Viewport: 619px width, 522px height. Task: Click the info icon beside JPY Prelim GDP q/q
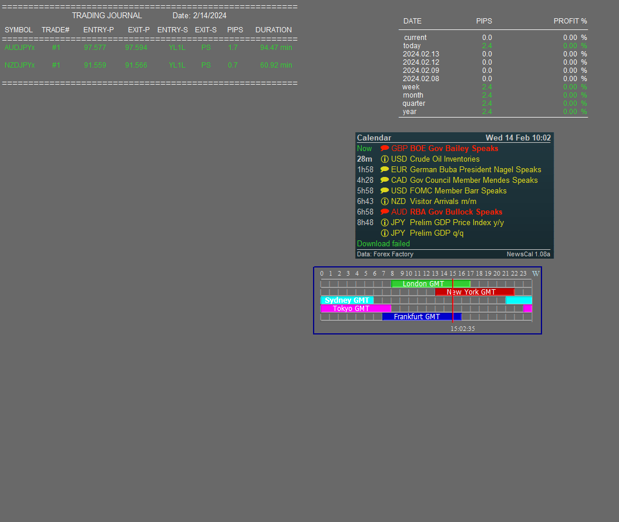pos(385,233)
